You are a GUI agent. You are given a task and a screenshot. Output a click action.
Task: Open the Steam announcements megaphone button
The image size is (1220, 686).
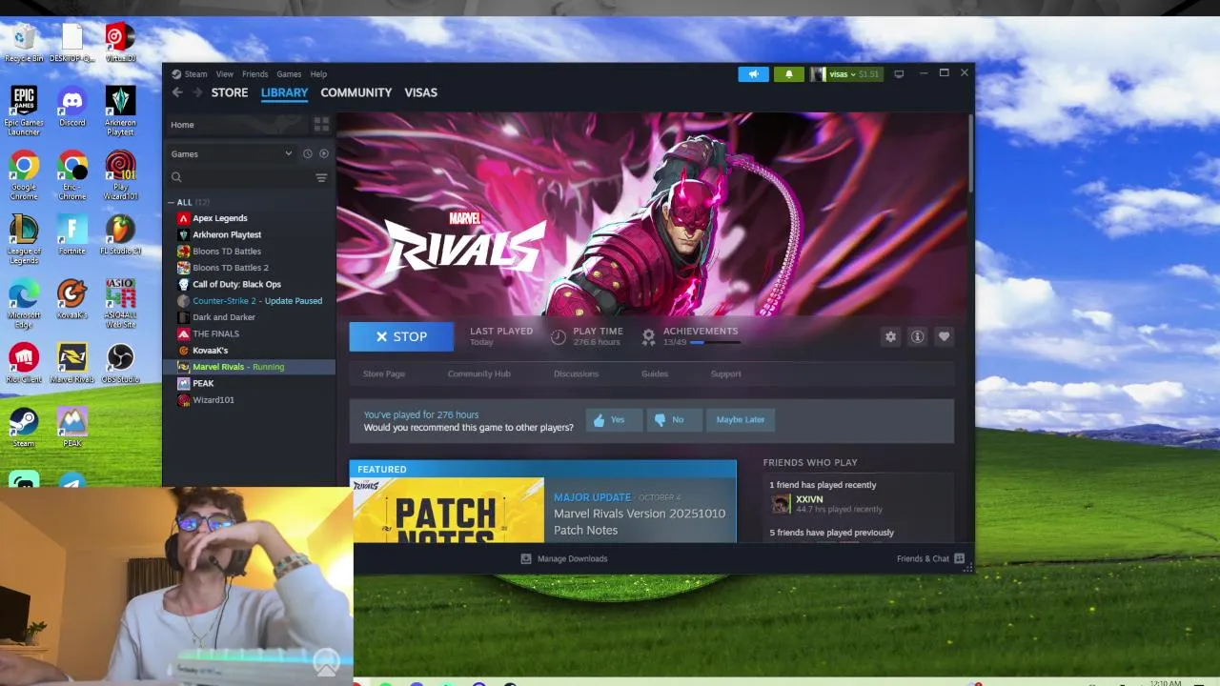click(x=753, y=73)
